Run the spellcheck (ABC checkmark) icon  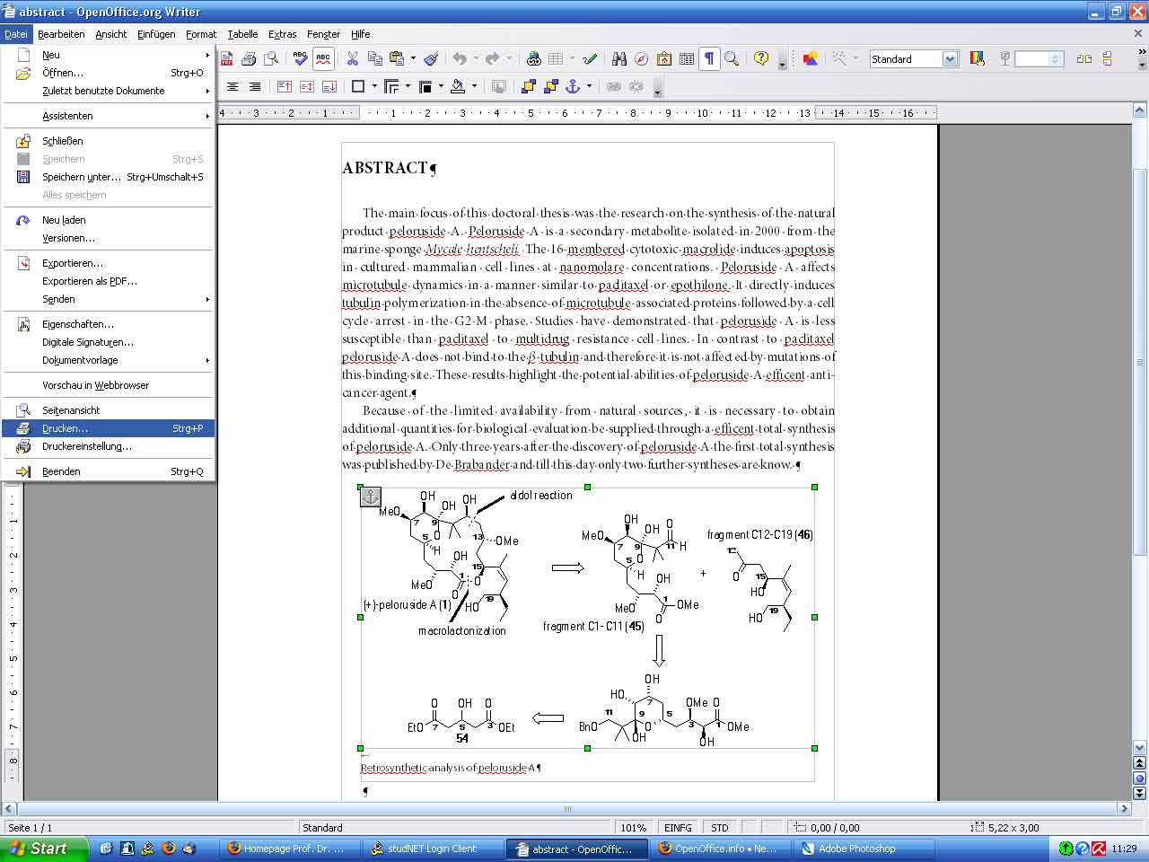coord(300,58)
